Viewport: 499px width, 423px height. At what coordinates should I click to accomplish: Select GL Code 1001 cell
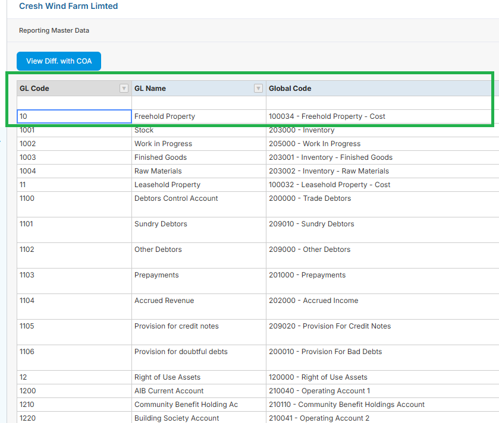tap(74, 130)
